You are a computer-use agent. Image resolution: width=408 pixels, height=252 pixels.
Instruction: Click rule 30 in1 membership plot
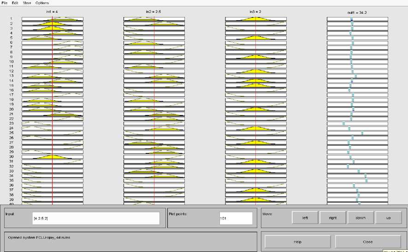tap(52, 157)
